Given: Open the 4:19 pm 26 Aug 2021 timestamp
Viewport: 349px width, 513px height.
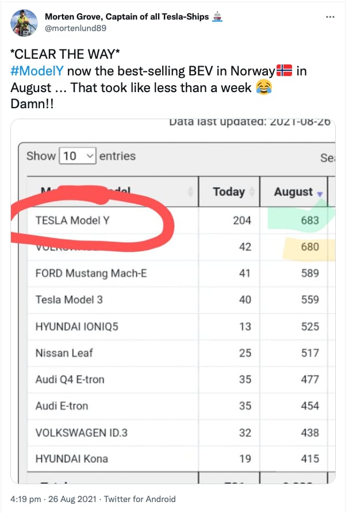Looking at the screenshot, I should point(53,499).
